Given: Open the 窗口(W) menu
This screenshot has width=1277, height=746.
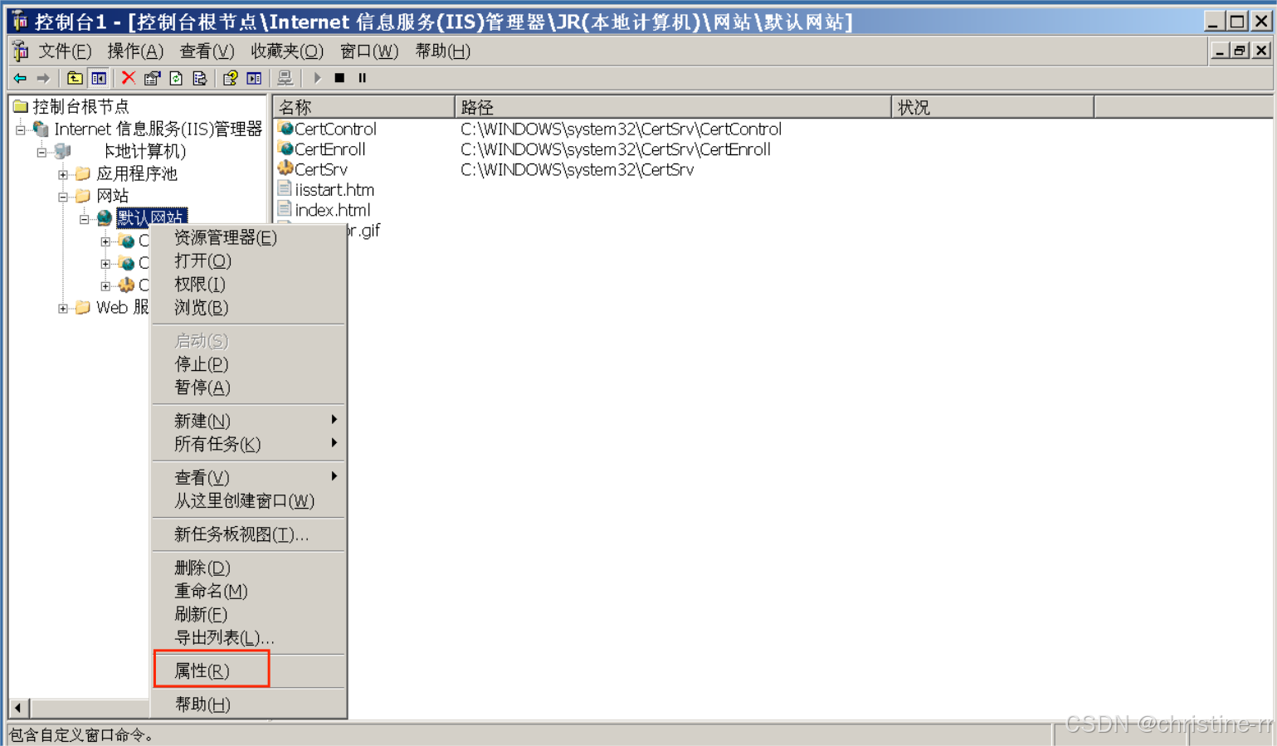Looking at the screenshot, I should coord(369,51).
